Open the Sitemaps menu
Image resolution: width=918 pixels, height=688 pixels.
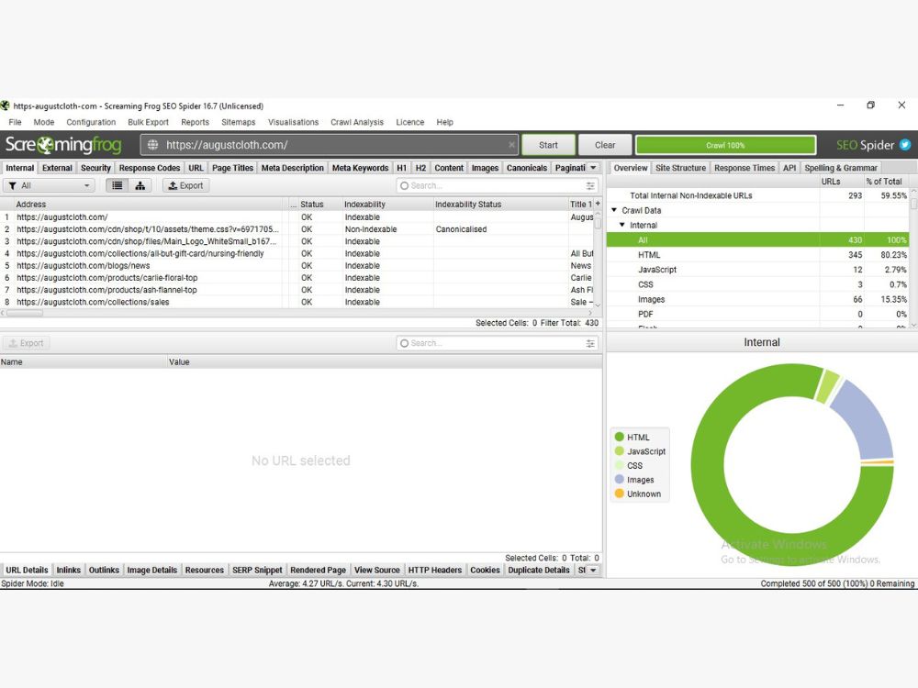(x=239, y=122)
